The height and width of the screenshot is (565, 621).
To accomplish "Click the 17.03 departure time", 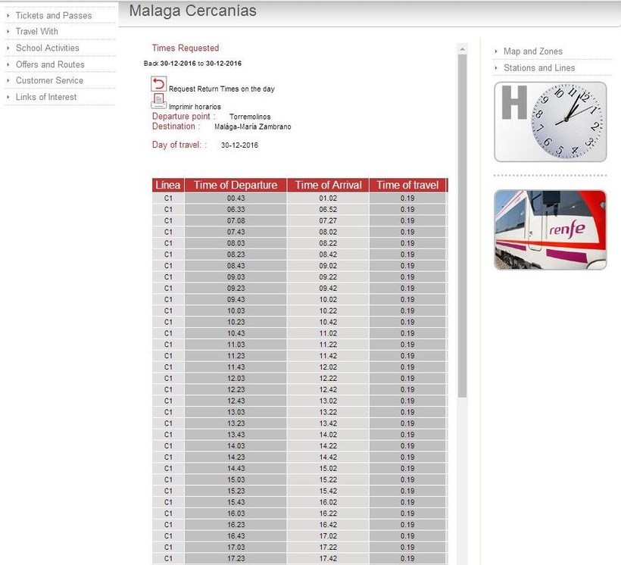I will click(236, 547).
